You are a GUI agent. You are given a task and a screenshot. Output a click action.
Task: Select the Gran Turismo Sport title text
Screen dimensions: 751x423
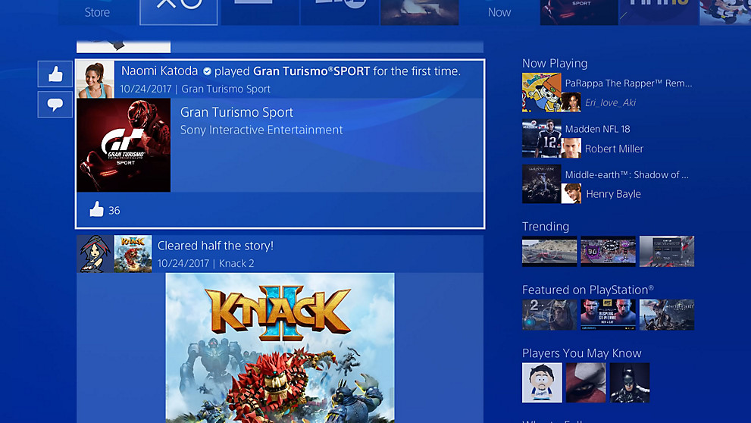(x=236, y=112)
